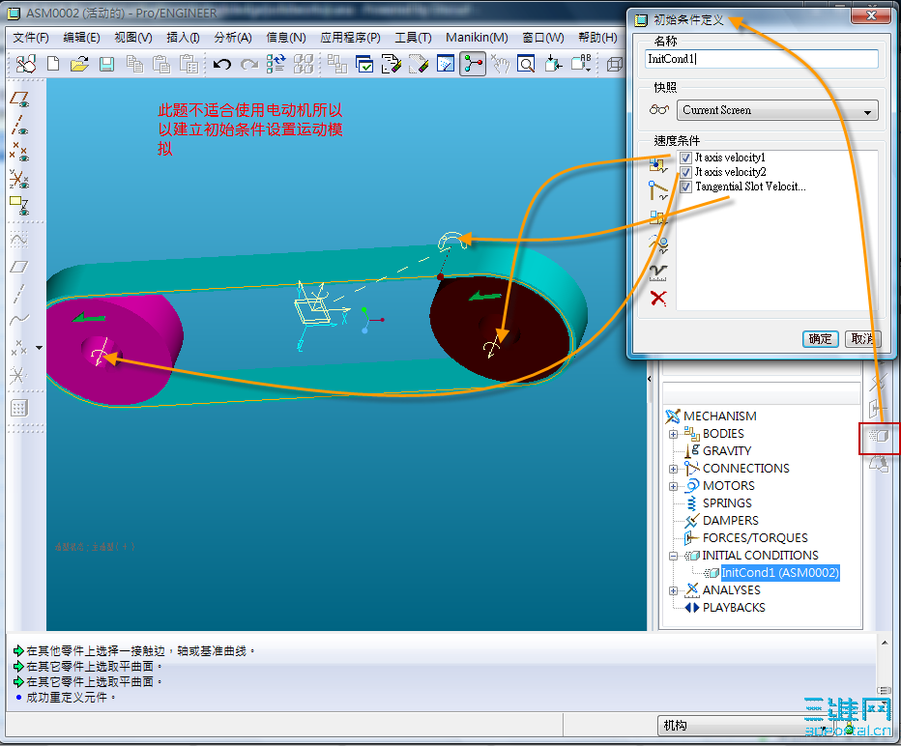This screenshot has width=901, height=746.
Task: Open the 工具(T) menu
Action: click(x=413, y=38)
